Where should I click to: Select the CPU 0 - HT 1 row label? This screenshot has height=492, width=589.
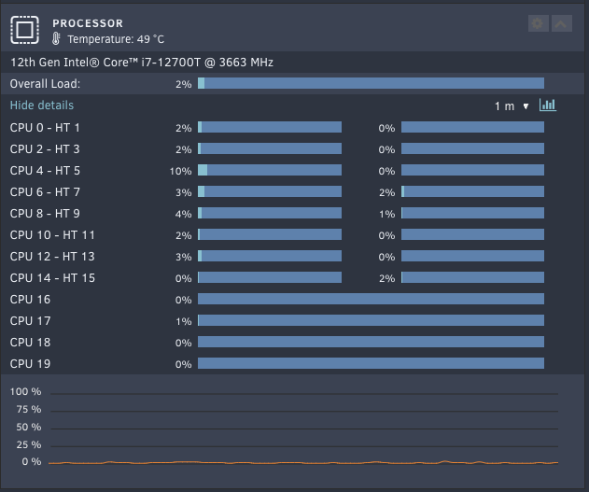point(45,128)
